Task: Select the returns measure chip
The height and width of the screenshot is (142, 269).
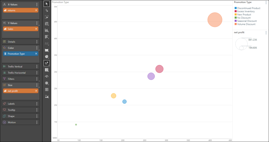Action: (x=20, y=10)
